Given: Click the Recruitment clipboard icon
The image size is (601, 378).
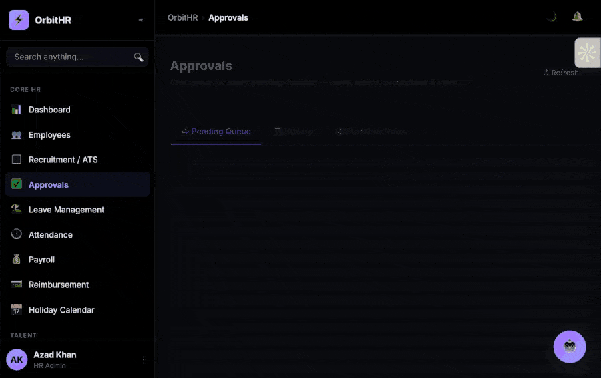Looking at the screenshot, I should (x=17, y=159).
